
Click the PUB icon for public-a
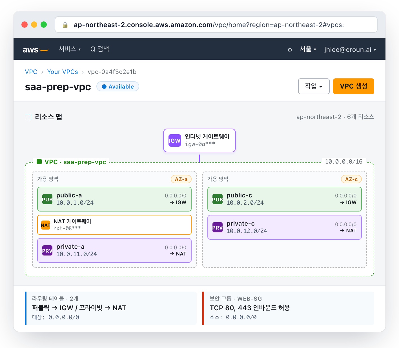(47, 199)
